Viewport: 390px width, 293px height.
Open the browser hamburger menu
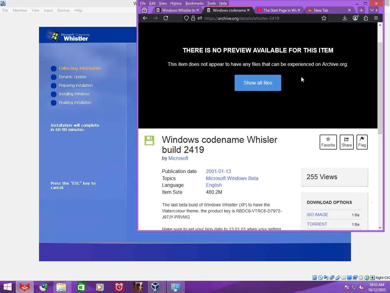pos(376,18)
